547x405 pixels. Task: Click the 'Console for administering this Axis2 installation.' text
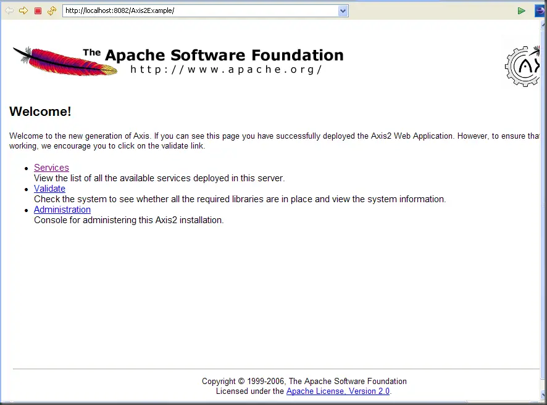pos(129,220)
